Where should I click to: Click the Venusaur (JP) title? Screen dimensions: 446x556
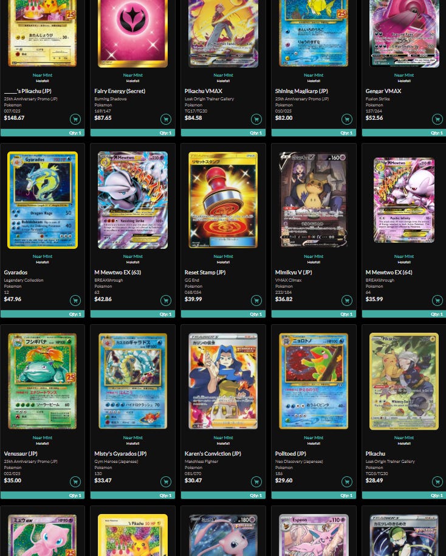[21, 454]
